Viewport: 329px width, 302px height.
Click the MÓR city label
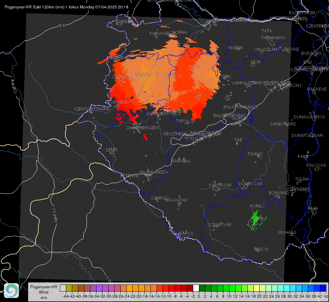click(x=256, y=62)
